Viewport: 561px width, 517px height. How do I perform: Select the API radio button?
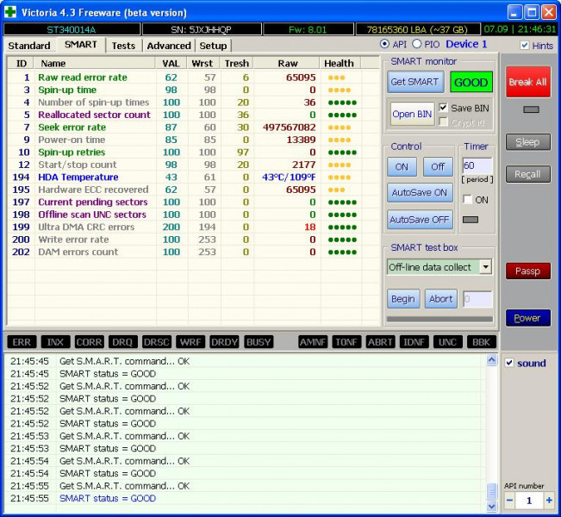point(384,44)
